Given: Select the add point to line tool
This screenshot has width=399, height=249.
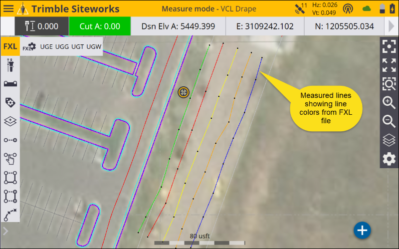Looking at the screenshot, I should coord(10,140).
